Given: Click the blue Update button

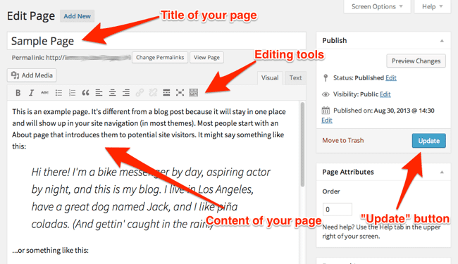Looking at the screenshot, I should point(429,141).
